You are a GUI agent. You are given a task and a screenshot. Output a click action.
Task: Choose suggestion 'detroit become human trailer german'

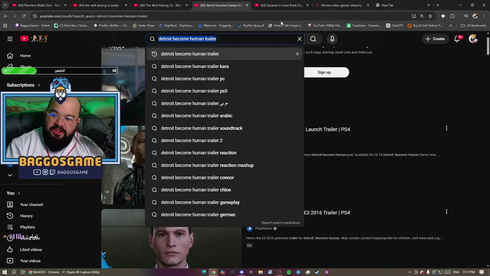pos(225,215)
